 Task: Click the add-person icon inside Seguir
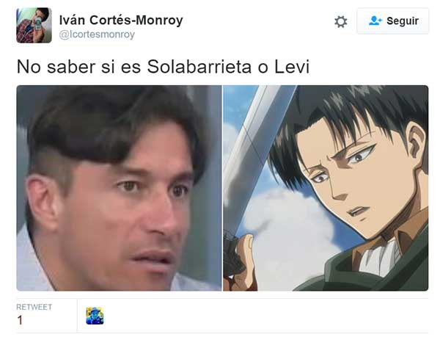[375, 21]
